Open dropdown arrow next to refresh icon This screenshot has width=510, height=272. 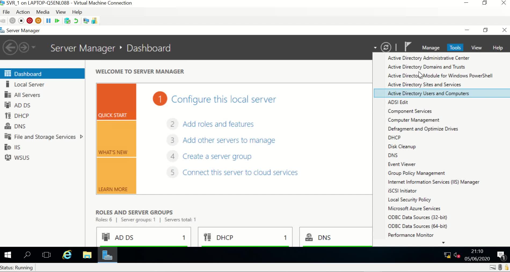click(x=375, y=48)
